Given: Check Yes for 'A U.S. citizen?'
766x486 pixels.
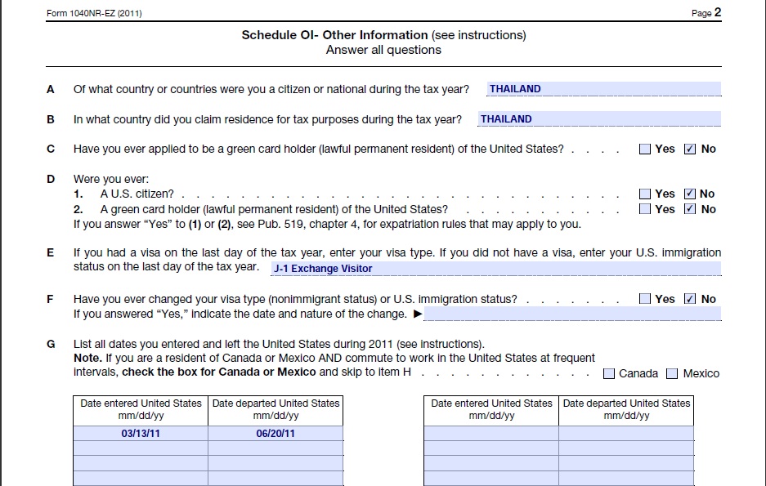Looking at the screenshot, I should tap(645, 194).
